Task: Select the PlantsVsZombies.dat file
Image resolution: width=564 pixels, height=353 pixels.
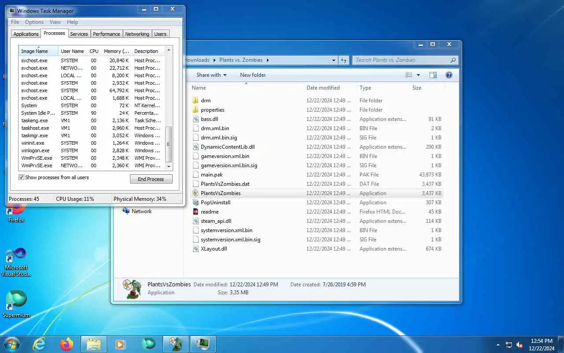Action: coord(225,184)
